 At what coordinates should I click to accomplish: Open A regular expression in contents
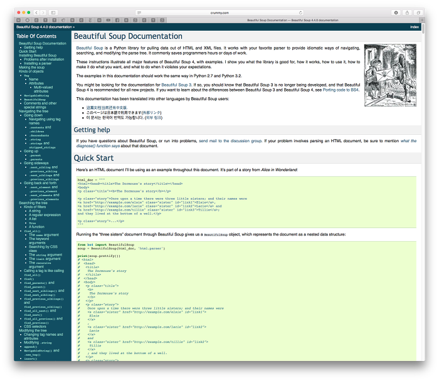click(45, 215)
